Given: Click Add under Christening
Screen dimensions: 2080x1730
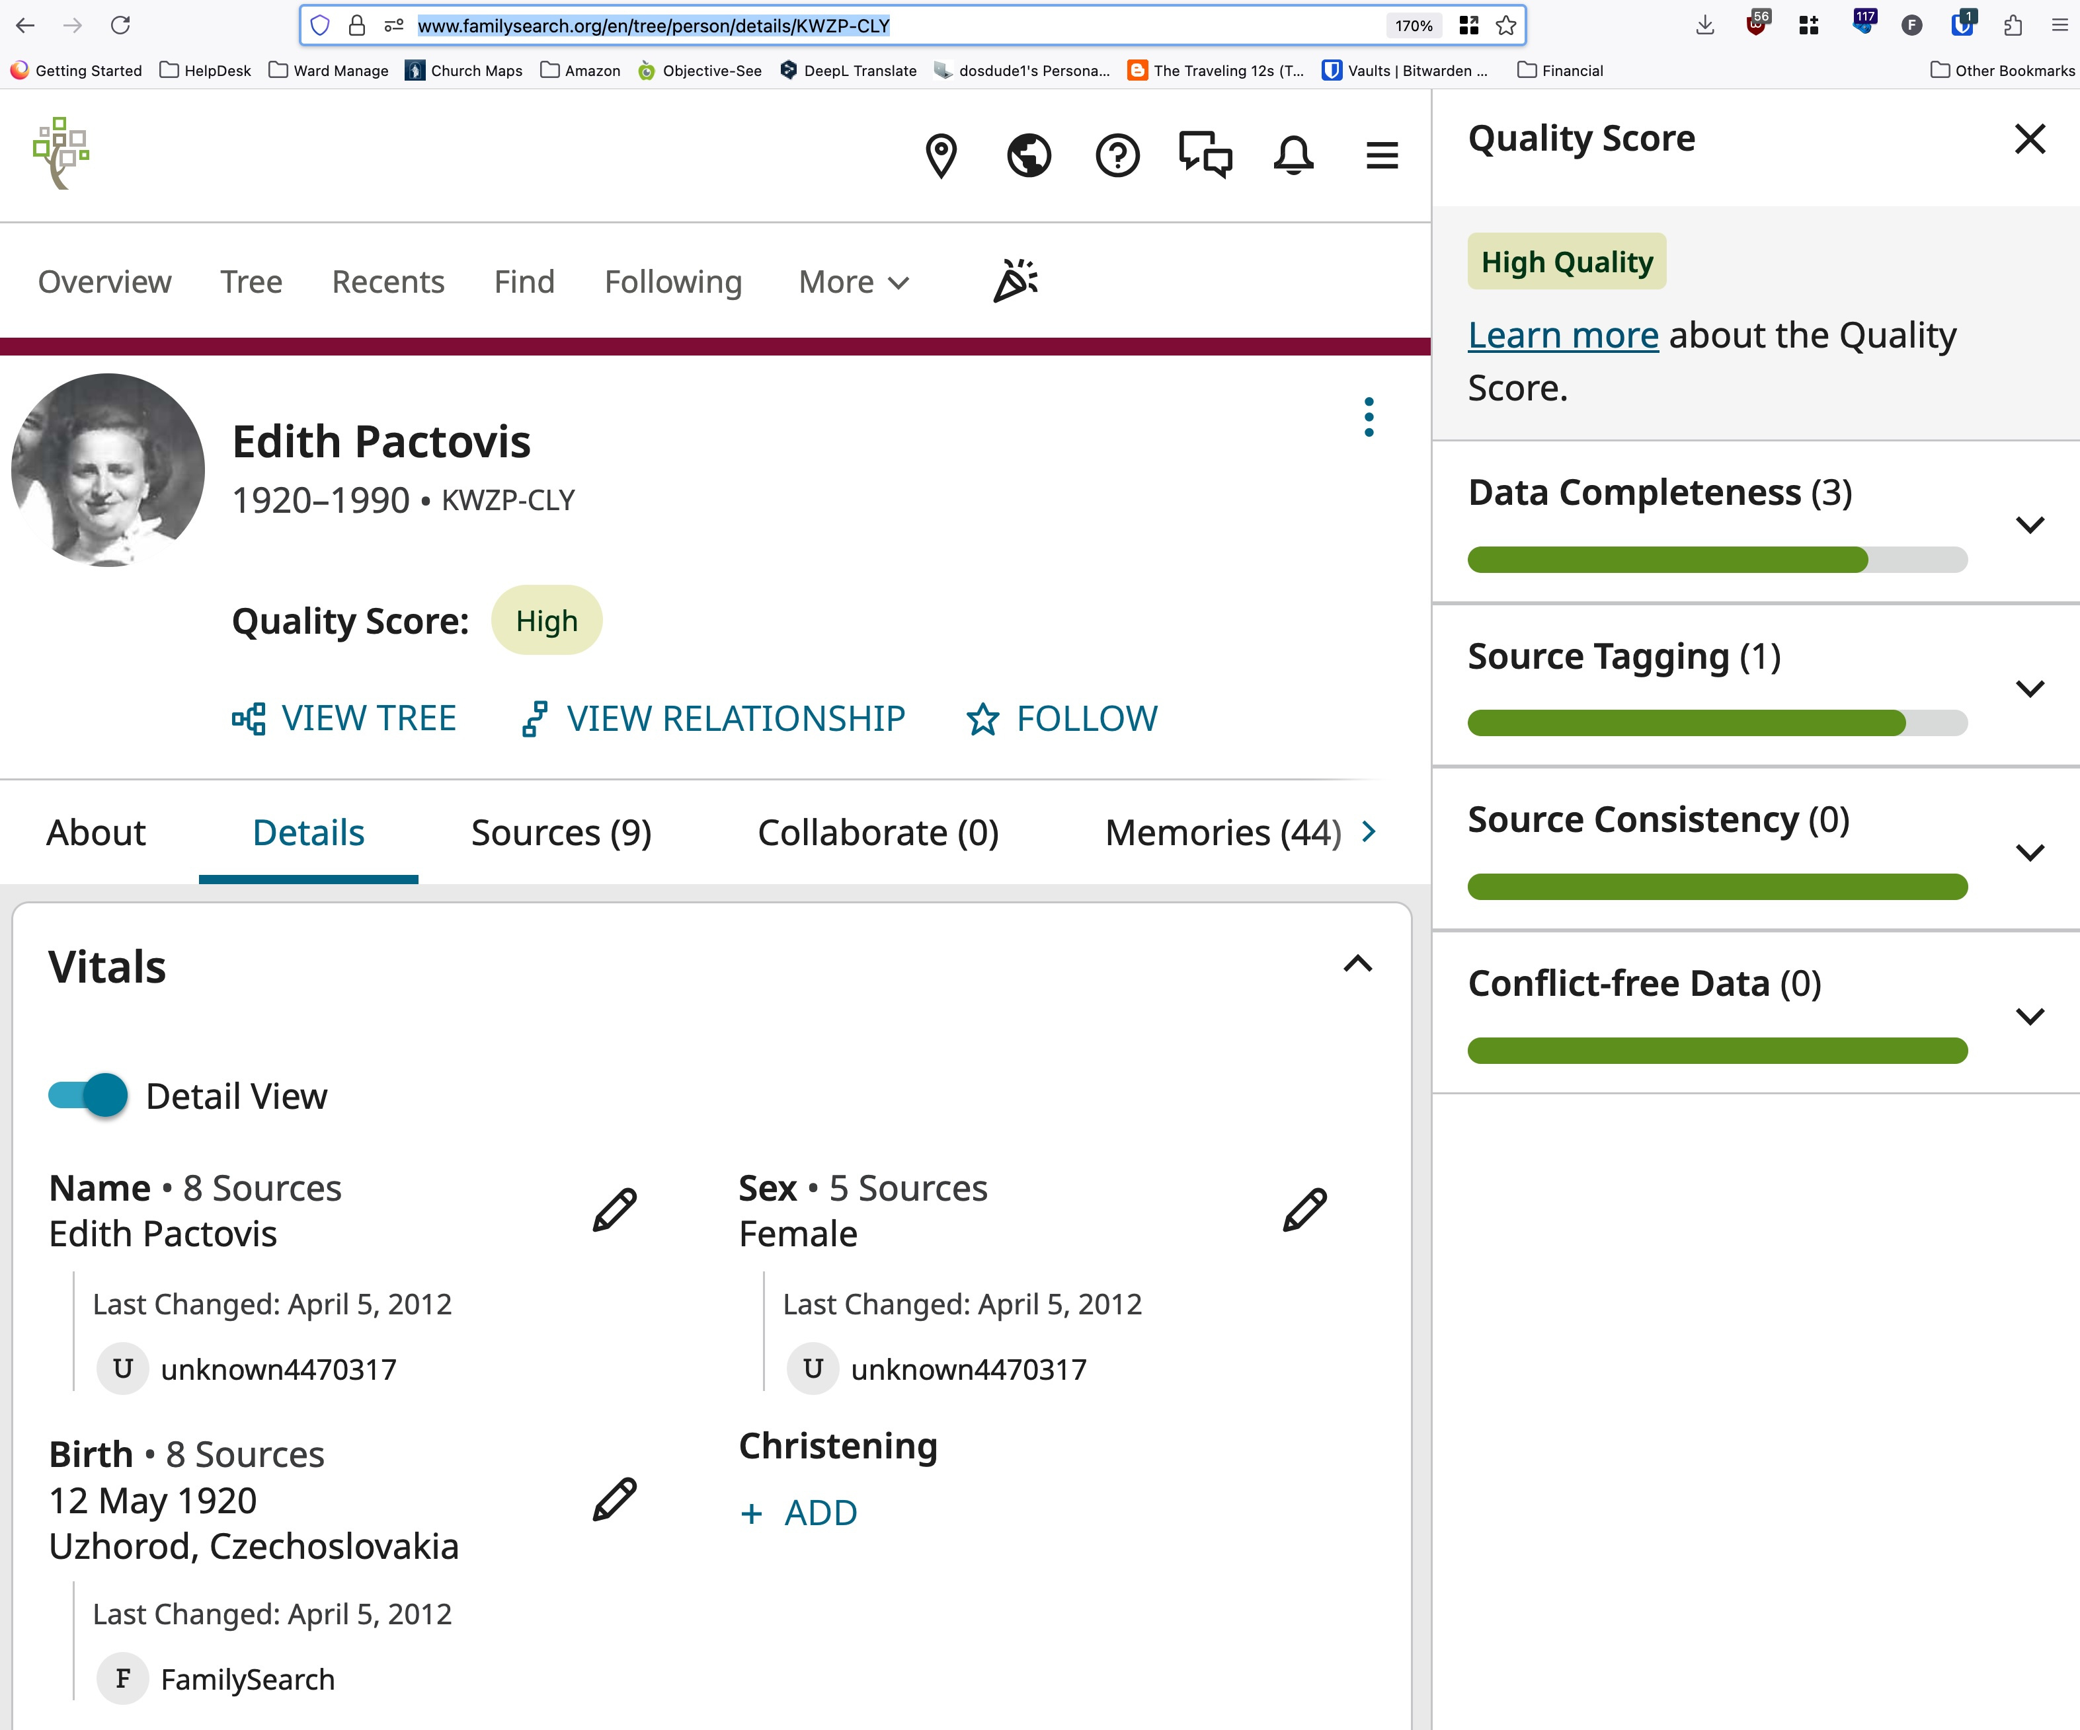Looking at the screenshot, I should [799, 1513].
